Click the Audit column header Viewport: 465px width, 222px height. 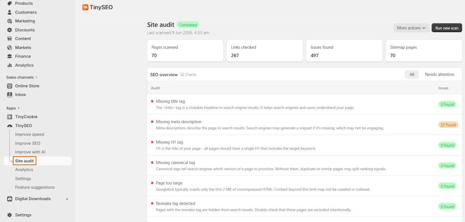(155, 88)
